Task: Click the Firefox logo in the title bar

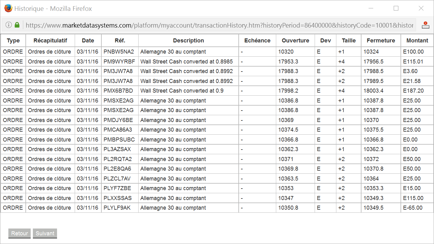Action: pyautogui.click(x=8, y=8)
